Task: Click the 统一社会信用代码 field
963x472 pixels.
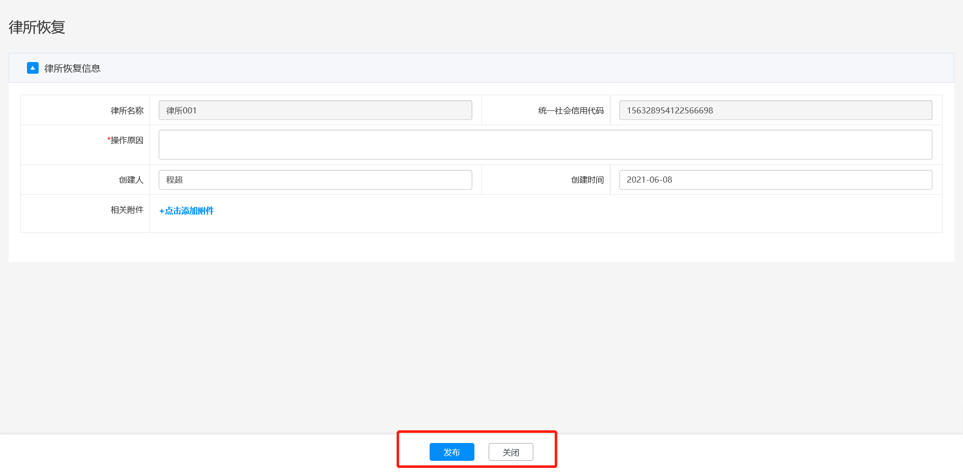Action: (775, 110)
